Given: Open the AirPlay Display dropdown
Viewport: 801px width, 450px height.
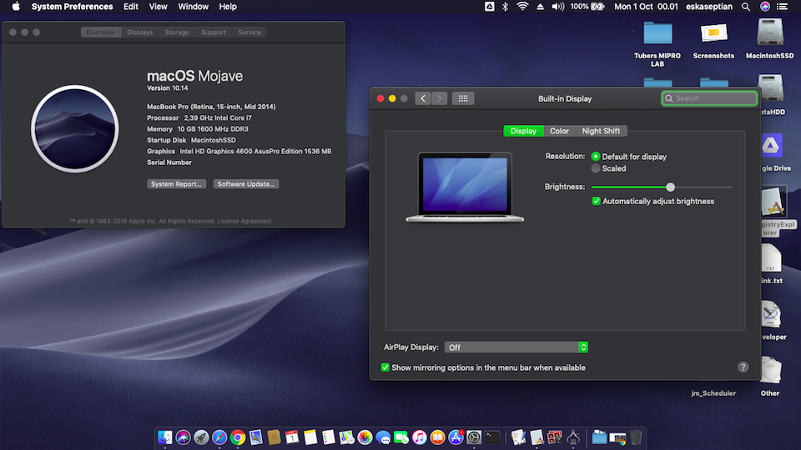Looking at the screenshot, I should pos(516,347).
